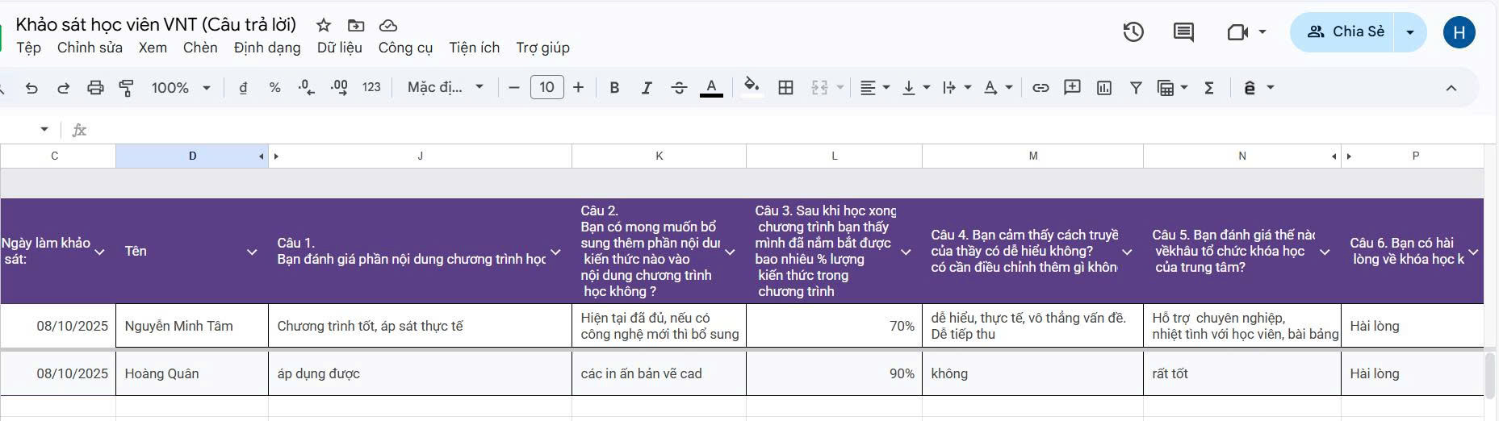
Task: Open the Dữ liệu menu
Action: [339, 48]
